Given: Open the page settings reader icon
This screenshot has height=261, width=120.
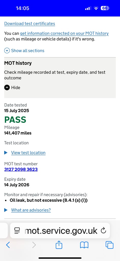Looking at the screenshot, I should [17, 230].
